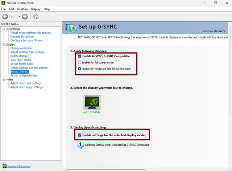Open the Help menu
Screen dimensions: 232x171
pos(47,9)
